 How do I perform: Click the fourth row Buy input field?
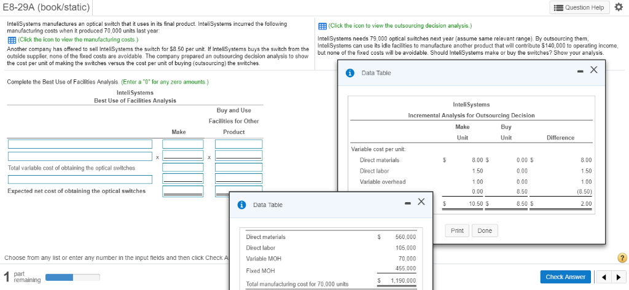(x=239, y=179)
